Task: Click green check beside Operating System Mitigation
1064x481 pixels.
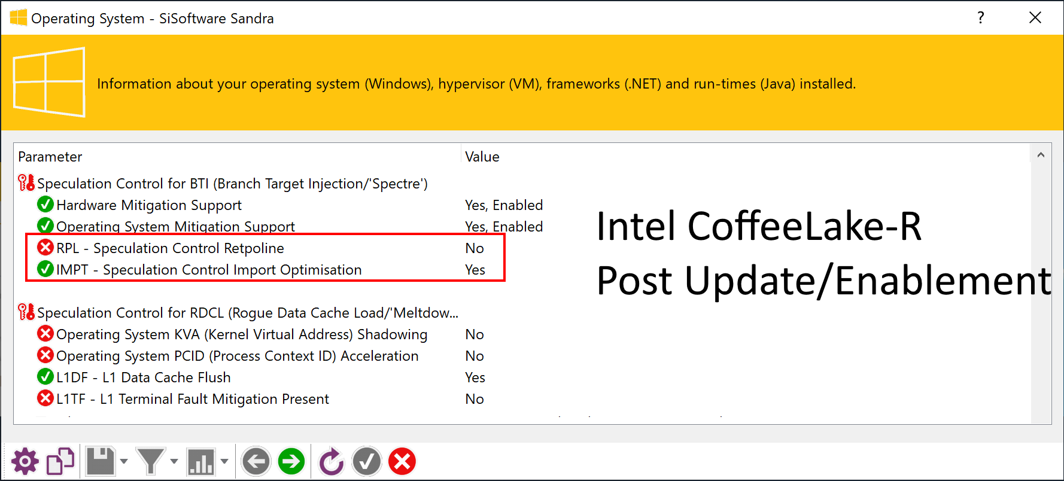Action: coord(45,226)
